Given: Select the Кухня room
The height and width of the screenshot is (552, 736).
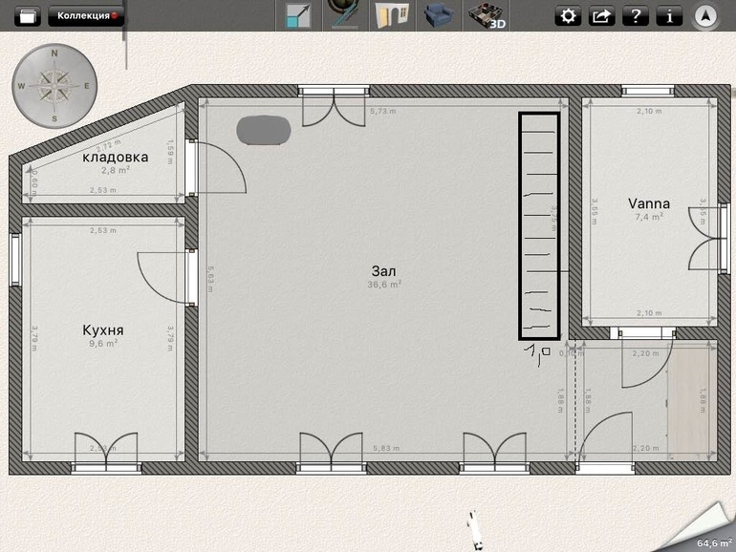Looking at the screenshot, I should (102, 330).
